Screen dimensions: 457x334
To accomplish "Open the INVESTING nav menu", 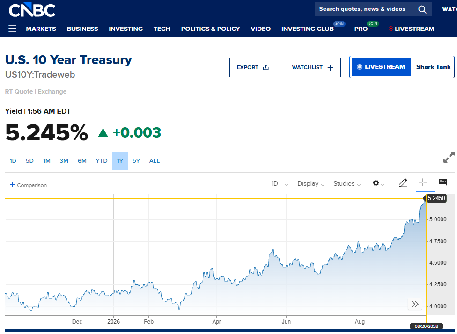I will [x=125, y=29].
